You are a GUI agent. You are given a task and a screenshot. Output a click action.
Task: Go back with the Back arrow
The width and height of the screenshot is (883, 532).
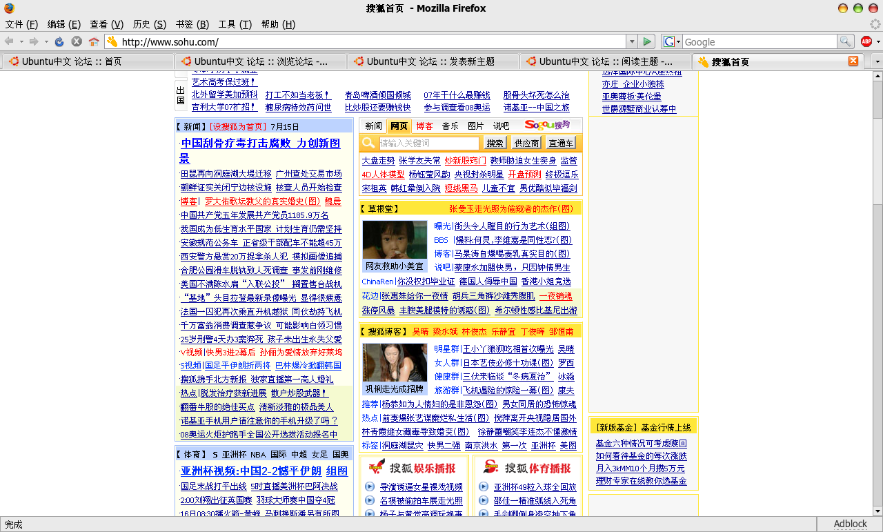(x=9, y=42)
